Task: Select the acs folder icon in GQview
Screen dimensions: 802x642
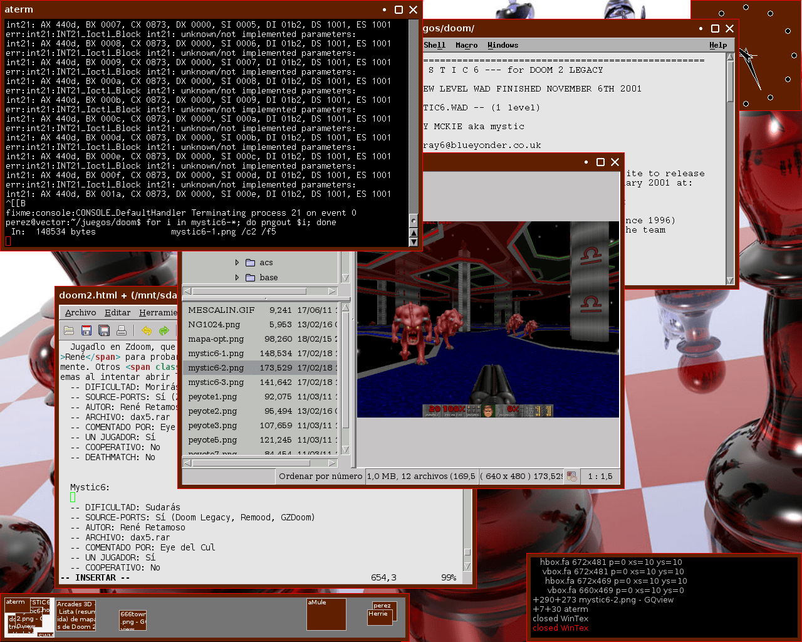Action: click(251, 263)
